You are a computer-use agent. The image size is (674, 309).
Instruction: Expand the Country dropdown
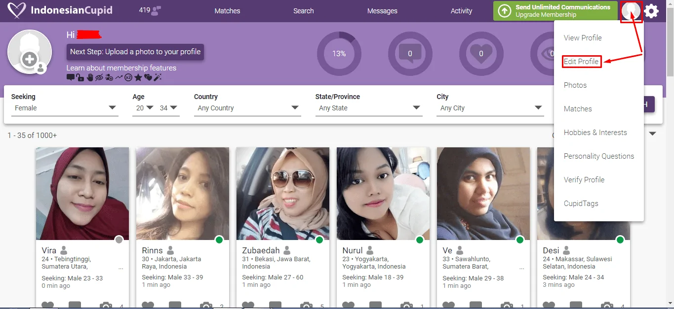(x=247, y=108)
